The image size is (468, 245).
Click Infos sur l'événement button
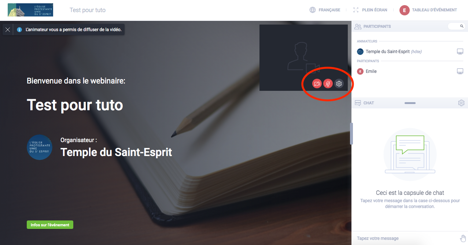point(50,225)
